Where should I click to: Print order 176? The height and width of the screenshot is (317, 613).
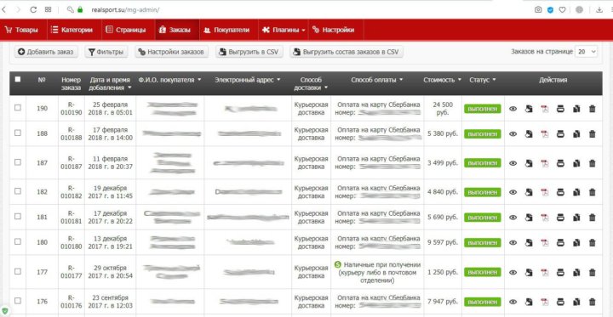(x=560, y=302)
